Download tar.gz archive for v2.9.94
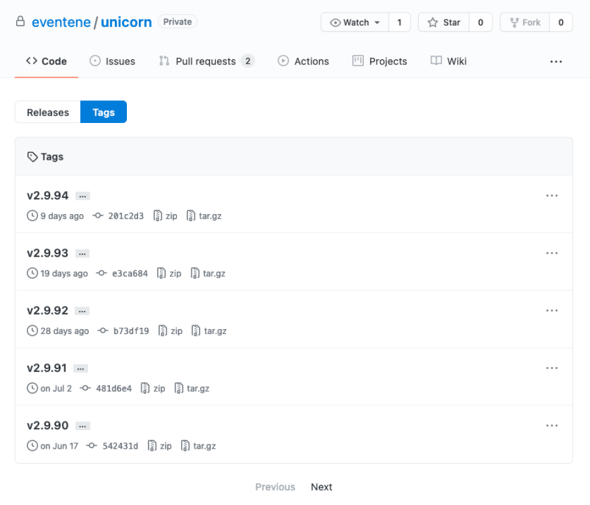Viewport: 590px width, 505px height. [x=204, y=216]
